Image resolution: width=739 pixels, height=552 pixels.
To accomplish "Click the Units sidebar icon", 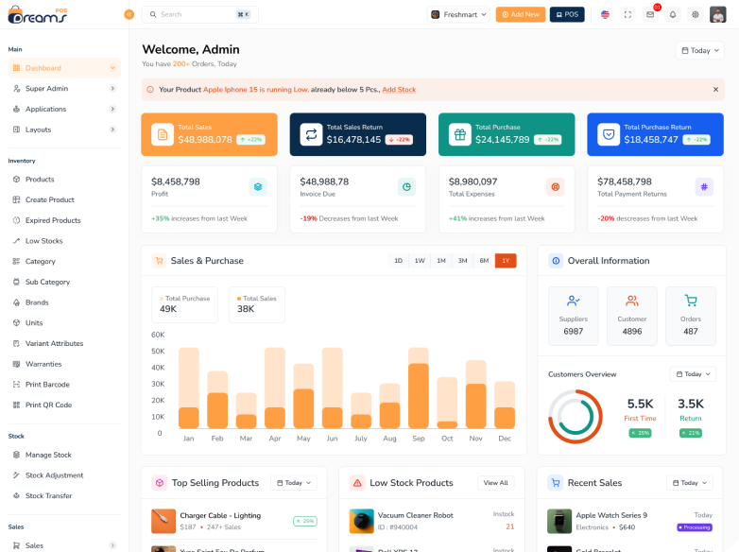I will [x=16, y=323].
